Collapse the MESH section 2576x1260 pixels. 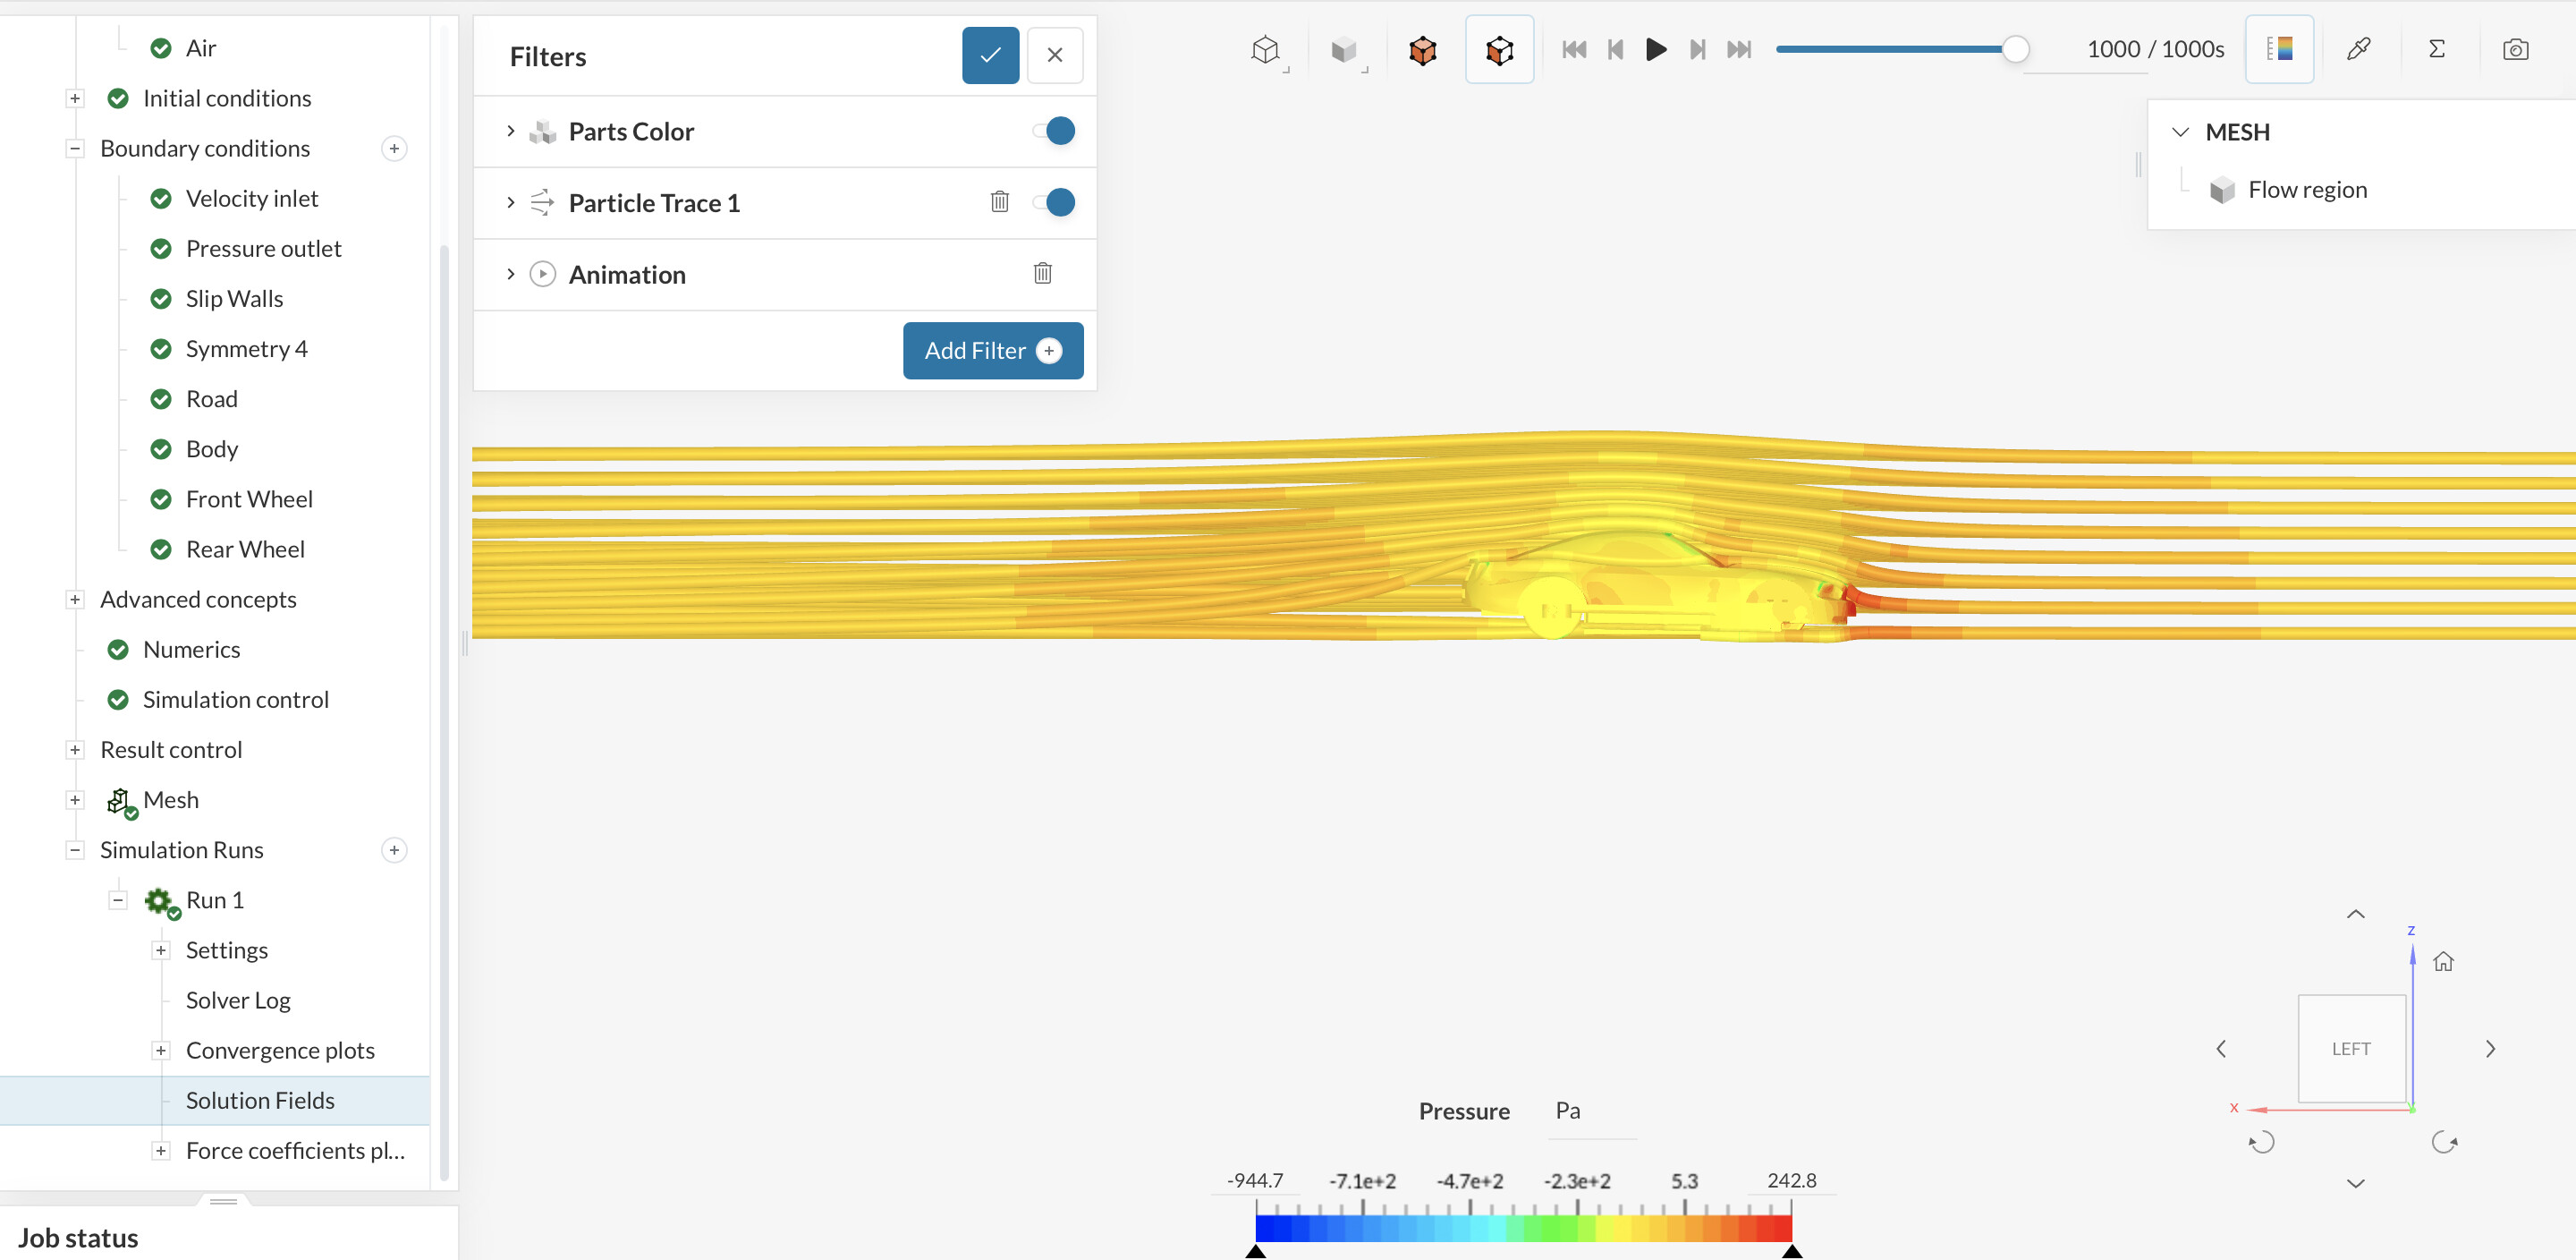[2180, 132]
